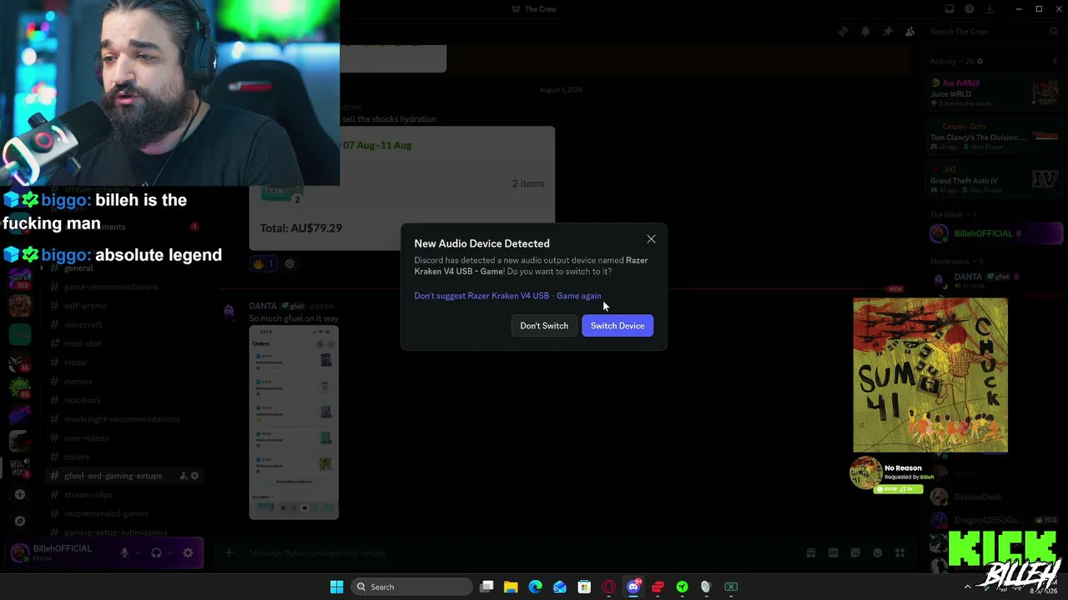
Task: Open the emoji picker in message bar
Action: pos(877,552)
